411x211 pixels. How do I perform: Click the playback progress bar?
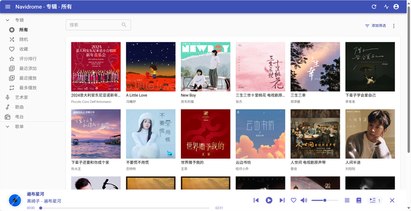pos(125,208)
